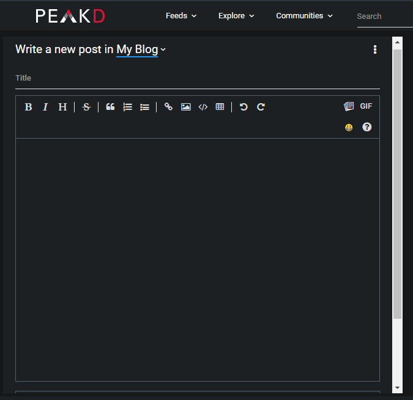Open the My Blog community dropdown
Image resolution: width=413 pixels, height=400 pixels.
(141, 49)
